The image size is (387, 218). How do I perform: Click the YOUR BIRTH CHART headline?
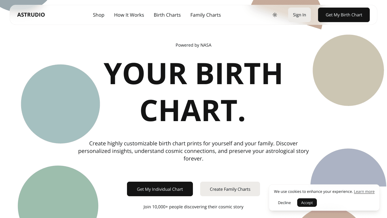[x=193, y=91]
